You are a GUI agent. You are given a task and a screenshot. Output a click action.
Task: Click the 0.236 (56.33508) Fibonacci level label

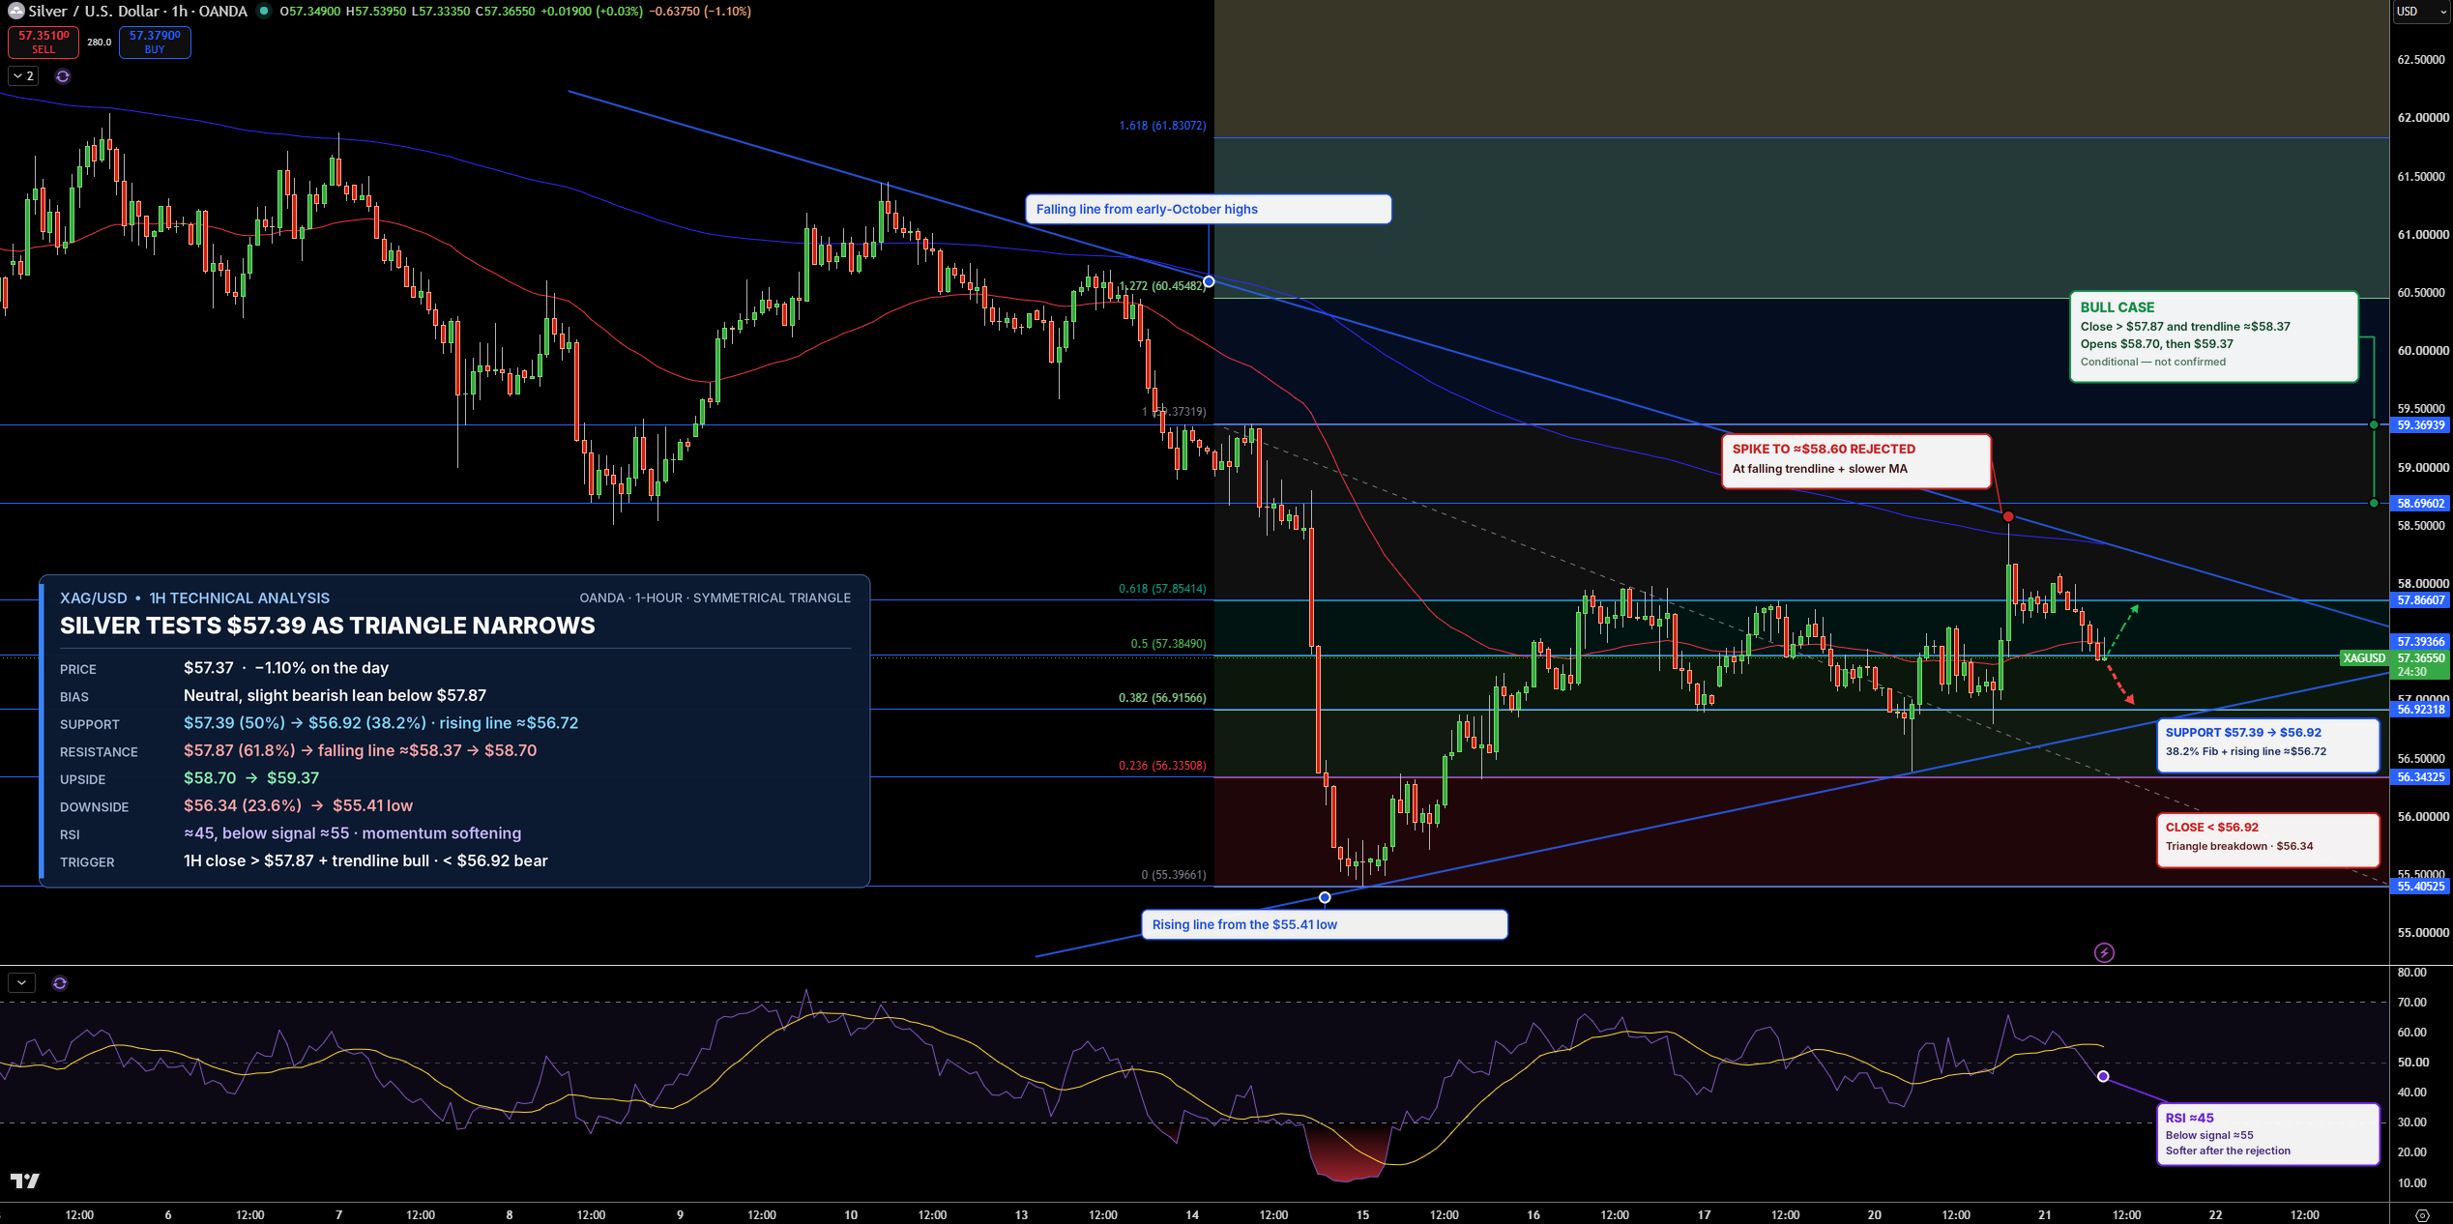(1162, 766)
